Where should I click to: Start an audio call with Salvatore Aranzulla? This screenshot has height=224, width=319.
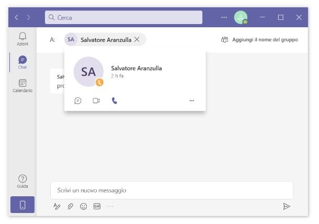click(x=115, y=100)
